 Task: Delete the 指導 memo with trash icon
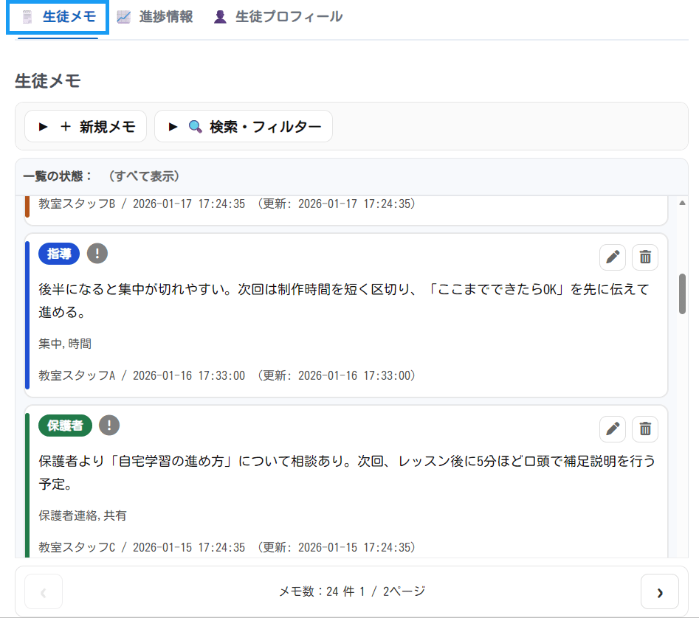pyautogui.click(x=645, y=257)
